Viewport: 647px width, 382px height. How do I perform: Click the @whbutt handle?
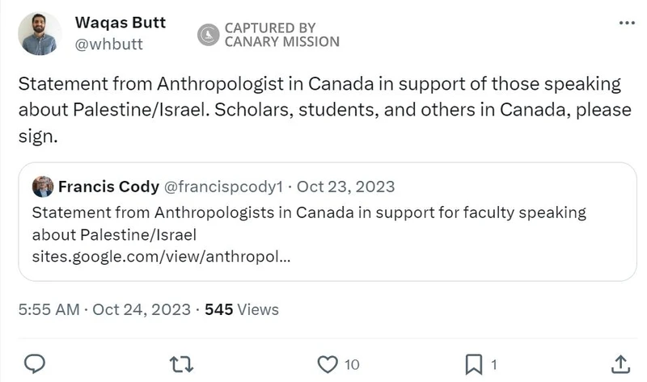[108, 44]
